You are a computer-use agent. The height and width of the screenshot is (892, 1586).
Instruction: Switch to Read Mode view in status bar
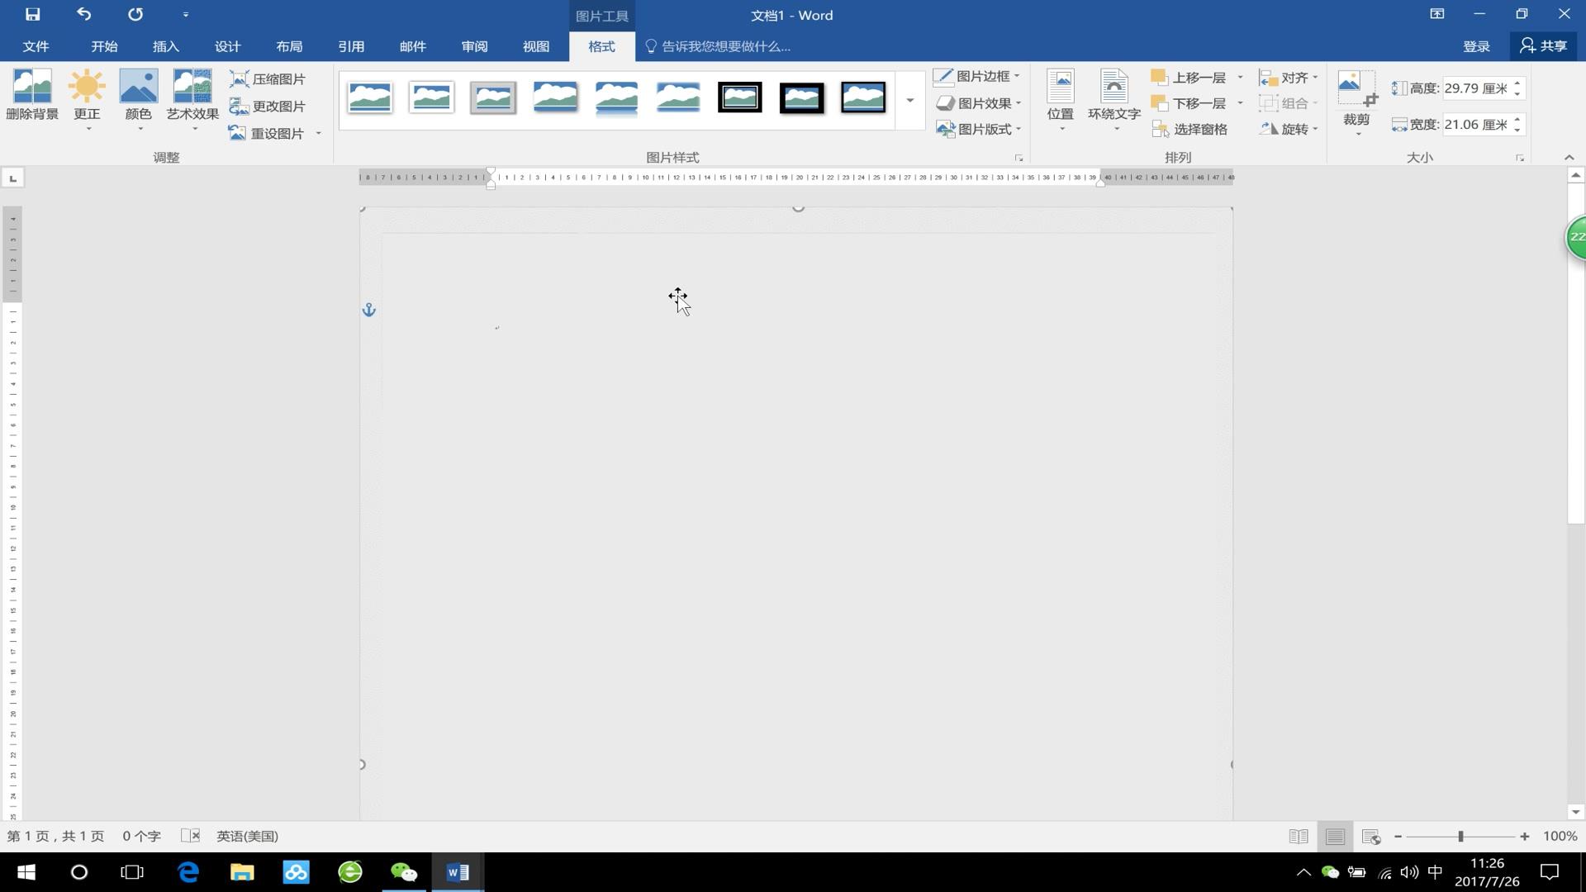[1298, 837]
